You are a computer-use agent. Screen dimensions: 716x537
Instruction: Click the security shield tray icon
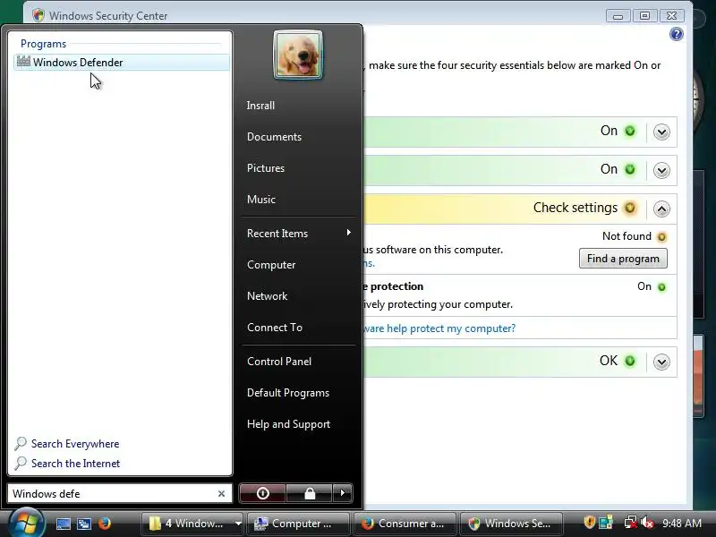(x=589, y=522)
